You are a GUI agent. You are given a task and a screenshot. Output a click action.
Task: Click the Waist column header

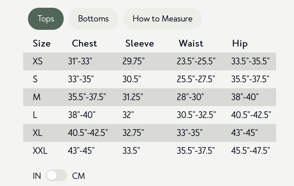click(191, 44)
